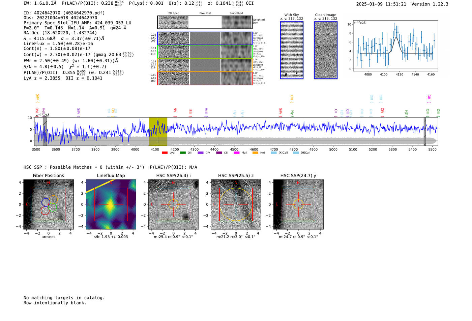Click the magenta MgII legend swatch

[x=237, y=153]
